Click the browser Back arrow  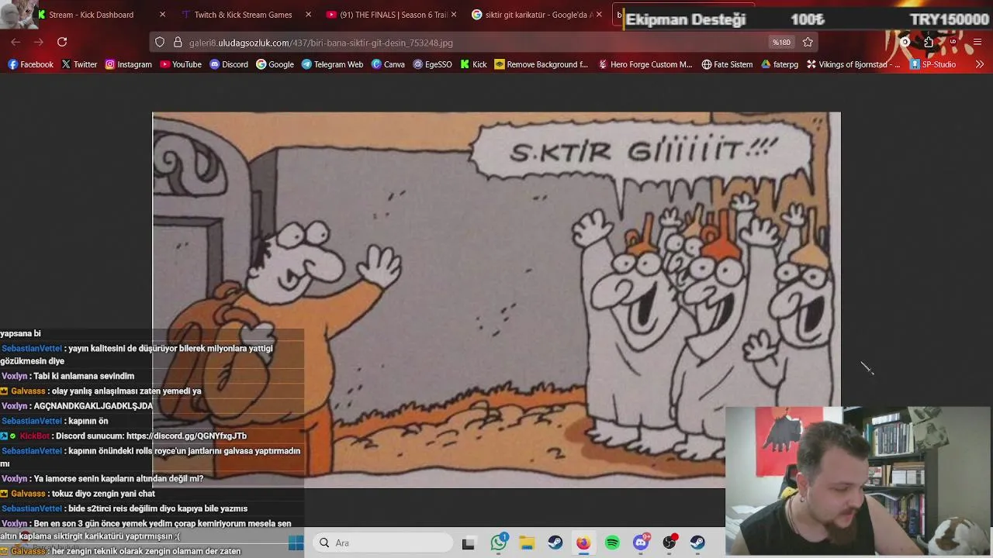point(16,42)
